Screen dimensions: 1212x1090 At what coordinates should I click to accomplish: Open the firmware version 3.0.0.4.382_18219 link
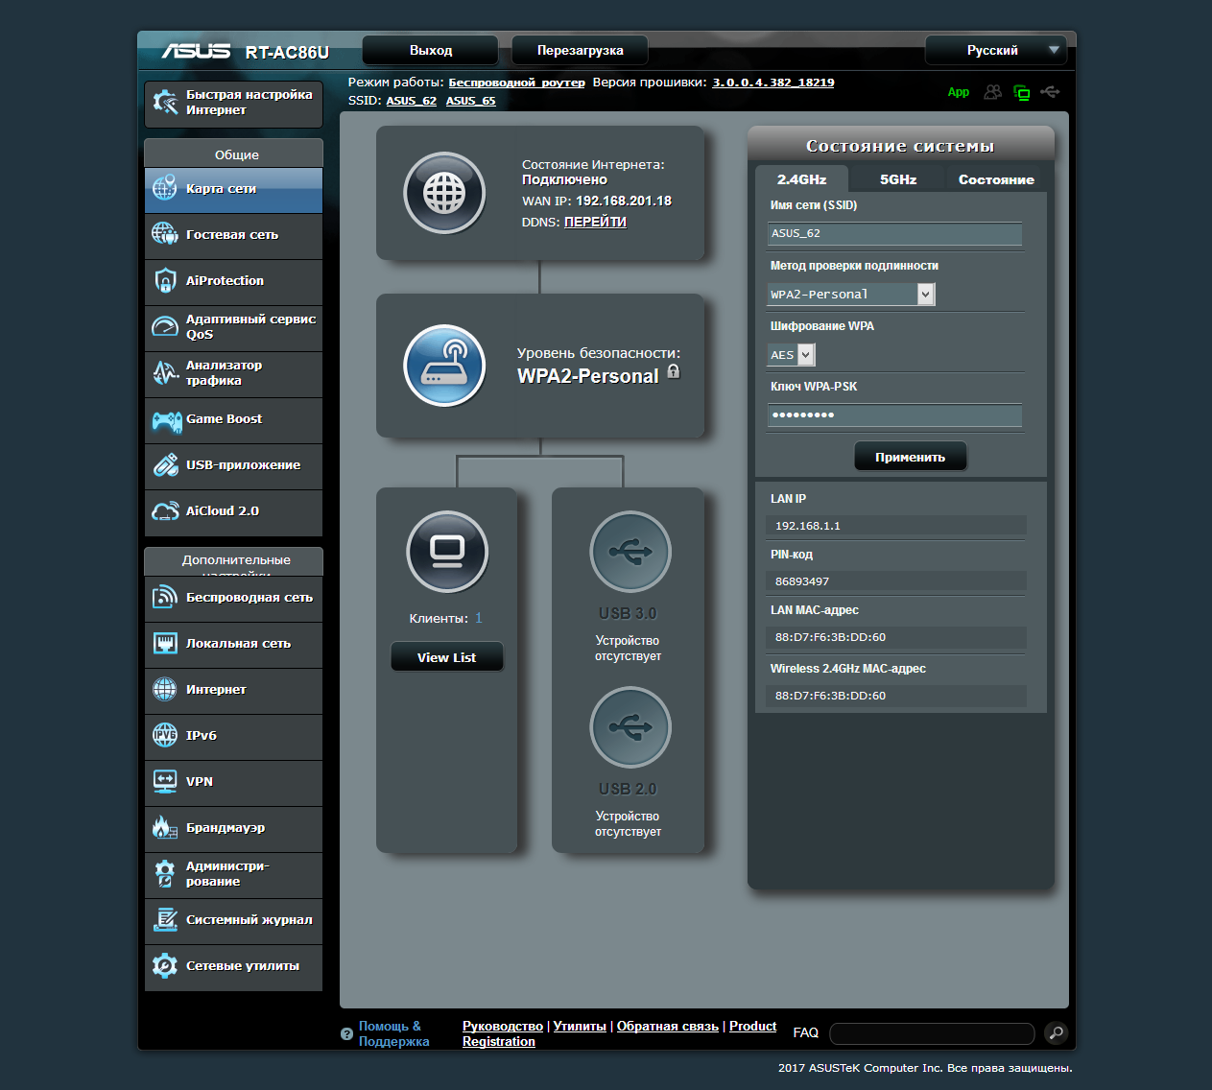click(x=772, y=83)
